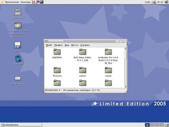This screenshot has height=127, width=169.
Task: Select the MIXZASHKA drive desktop icon
Action: click(x=18, y=78)
